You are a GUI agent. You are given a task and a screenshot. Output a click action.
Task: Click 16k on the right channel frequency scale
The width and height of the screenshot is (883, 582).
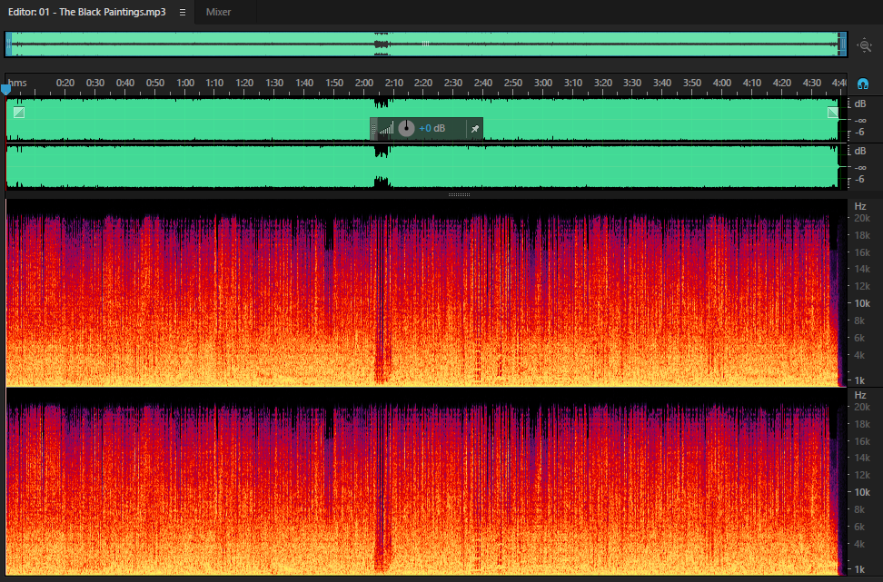tap(862, 441)
